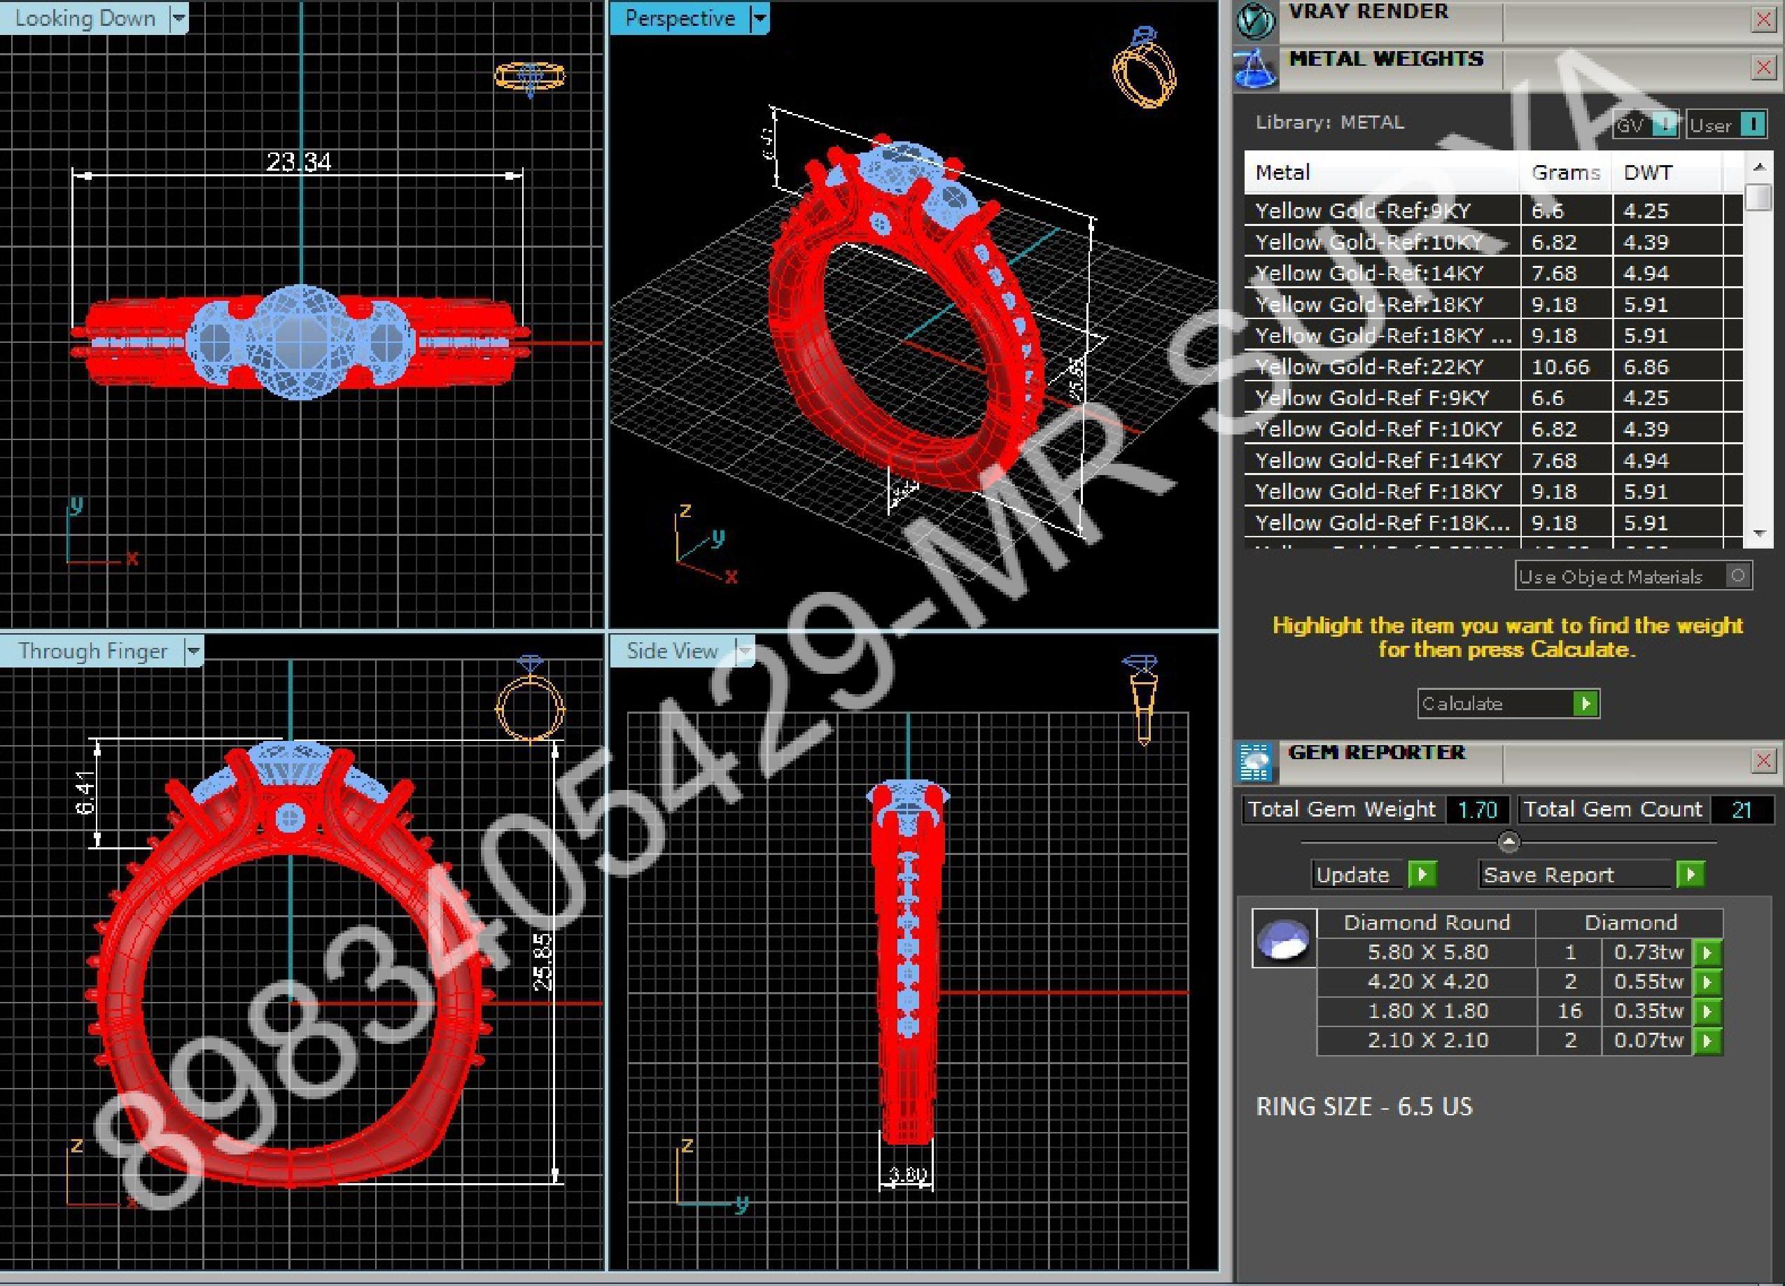Click the Looking Down viewport label

click(x=85, y=18)
